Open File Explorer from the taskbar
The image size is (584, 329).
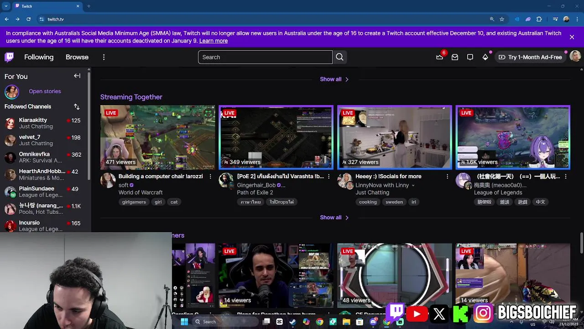(346, 322)
